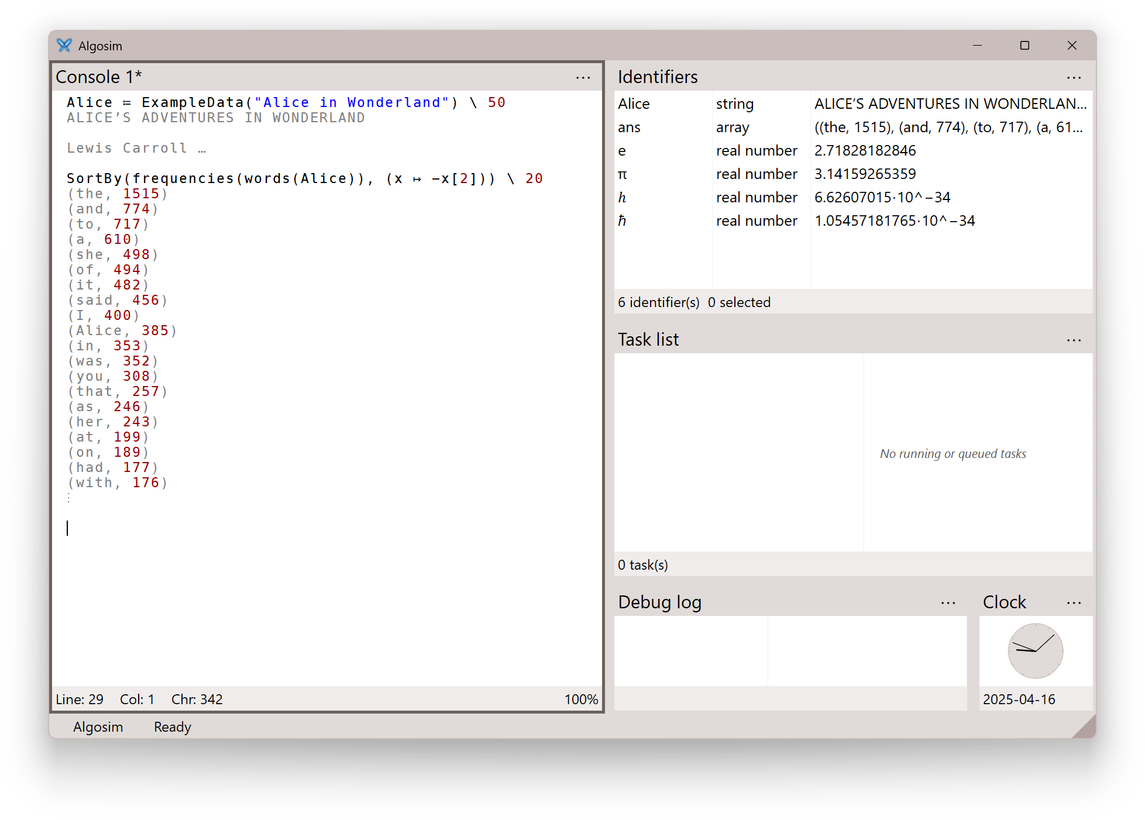Click the truncated output ellipsis below the list

click(x=69, y=498)
